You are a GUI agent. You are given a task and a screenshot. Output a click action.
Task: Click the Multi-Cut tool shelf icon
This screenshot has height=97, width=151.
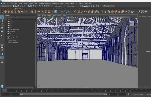[139, 12]
